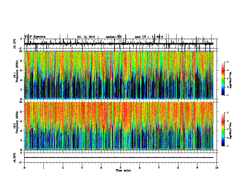Click the ch.1 spectrogram color bar
244x188 pixels.
click(x=223, y=79)
